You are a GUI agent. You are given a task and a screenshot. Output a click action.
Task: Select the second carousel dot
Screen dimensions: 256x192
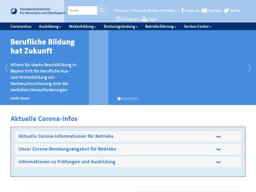click(122, 99)
